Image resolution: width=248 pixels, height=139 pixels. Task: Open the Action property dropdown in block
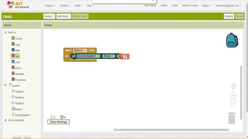[x=108, y=56]
